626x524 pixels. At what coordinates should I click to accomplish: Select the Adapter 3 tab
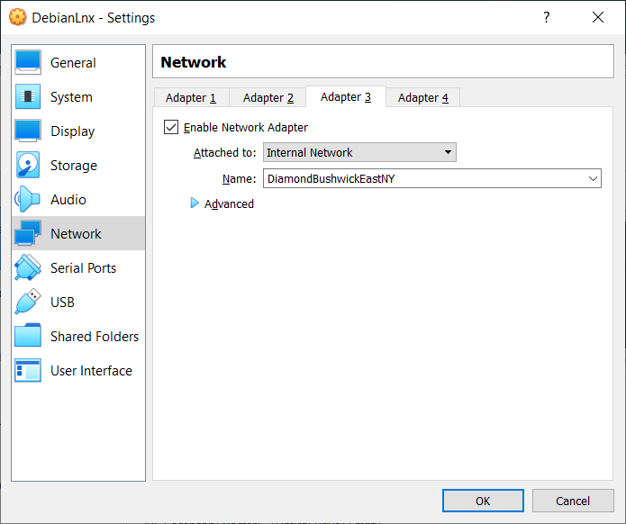346,96
